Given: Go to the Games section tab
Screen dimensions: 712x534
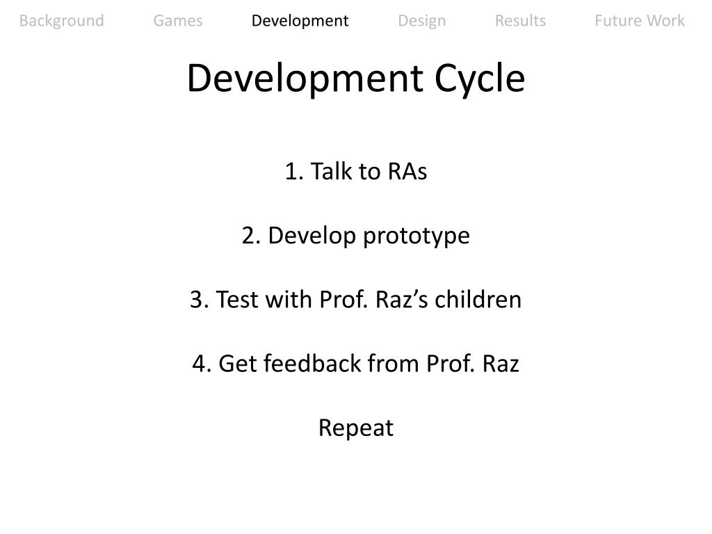Looking at the screenshot, I should click(178, 20).
